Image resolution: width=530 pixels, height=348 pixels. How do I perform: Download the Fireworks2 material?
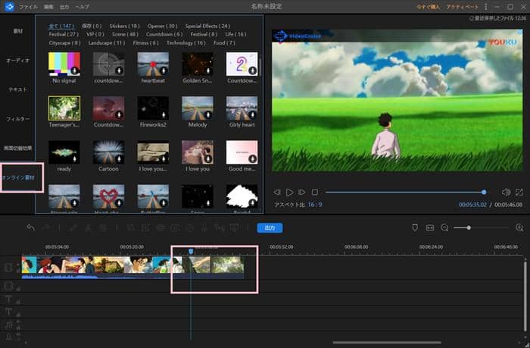[164, 114]
